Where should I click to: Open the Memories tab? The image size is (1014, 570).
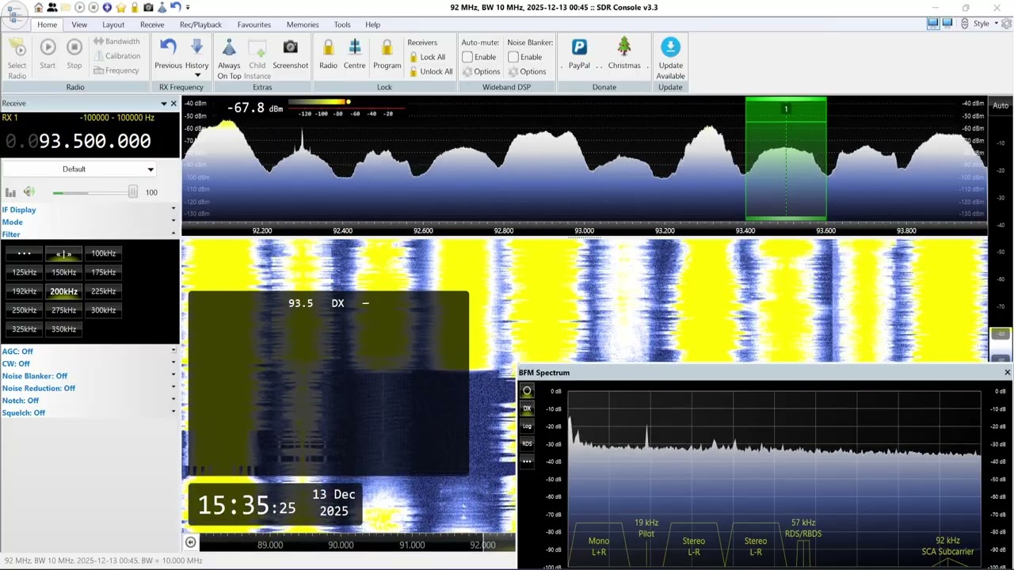(x=303, y=25)
